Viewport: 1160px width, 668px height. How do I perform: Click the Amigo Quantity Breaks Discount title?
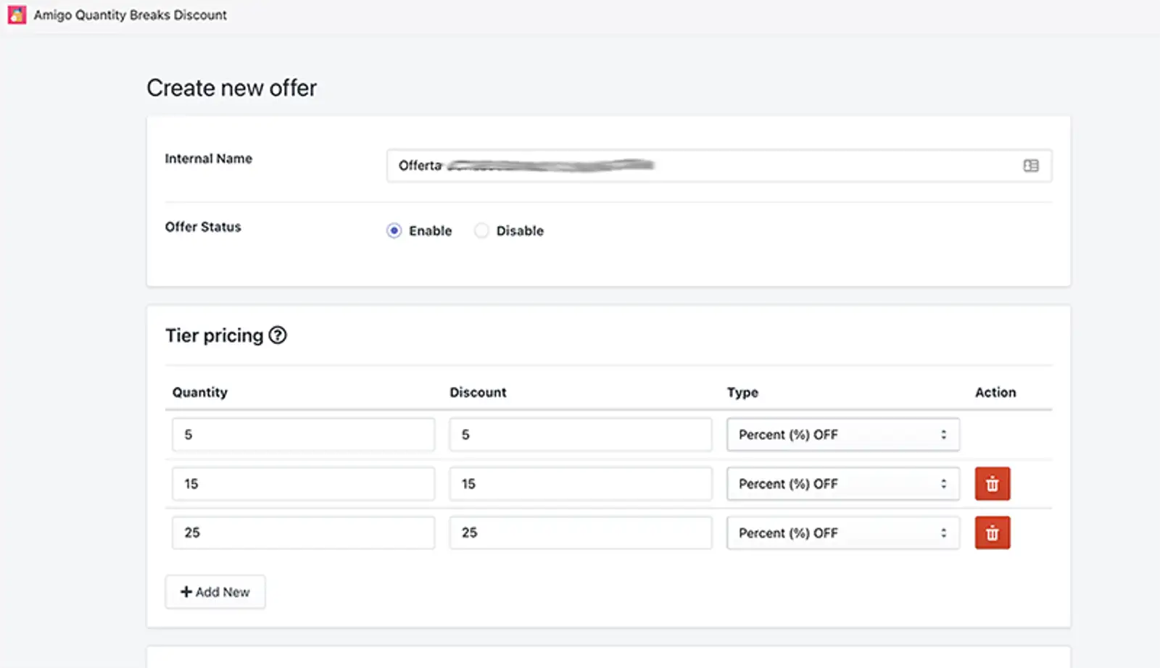tap(130, 14)
